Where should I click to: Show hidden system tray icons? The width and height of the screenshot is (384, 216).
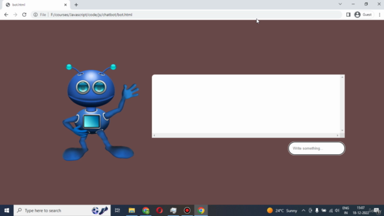(304, 211)
